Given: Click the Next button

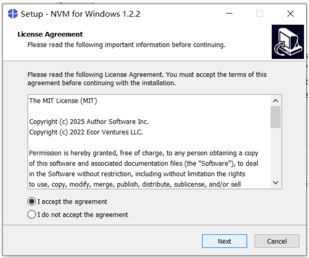Looking at the screenshot, I should pyautogui.click(x=224, y=241).
